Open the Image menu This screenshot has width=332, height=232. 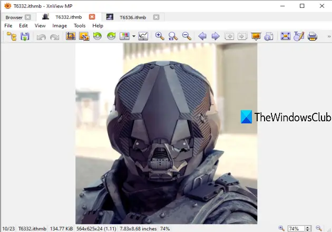pyautogui.click(x=60, y=26)
